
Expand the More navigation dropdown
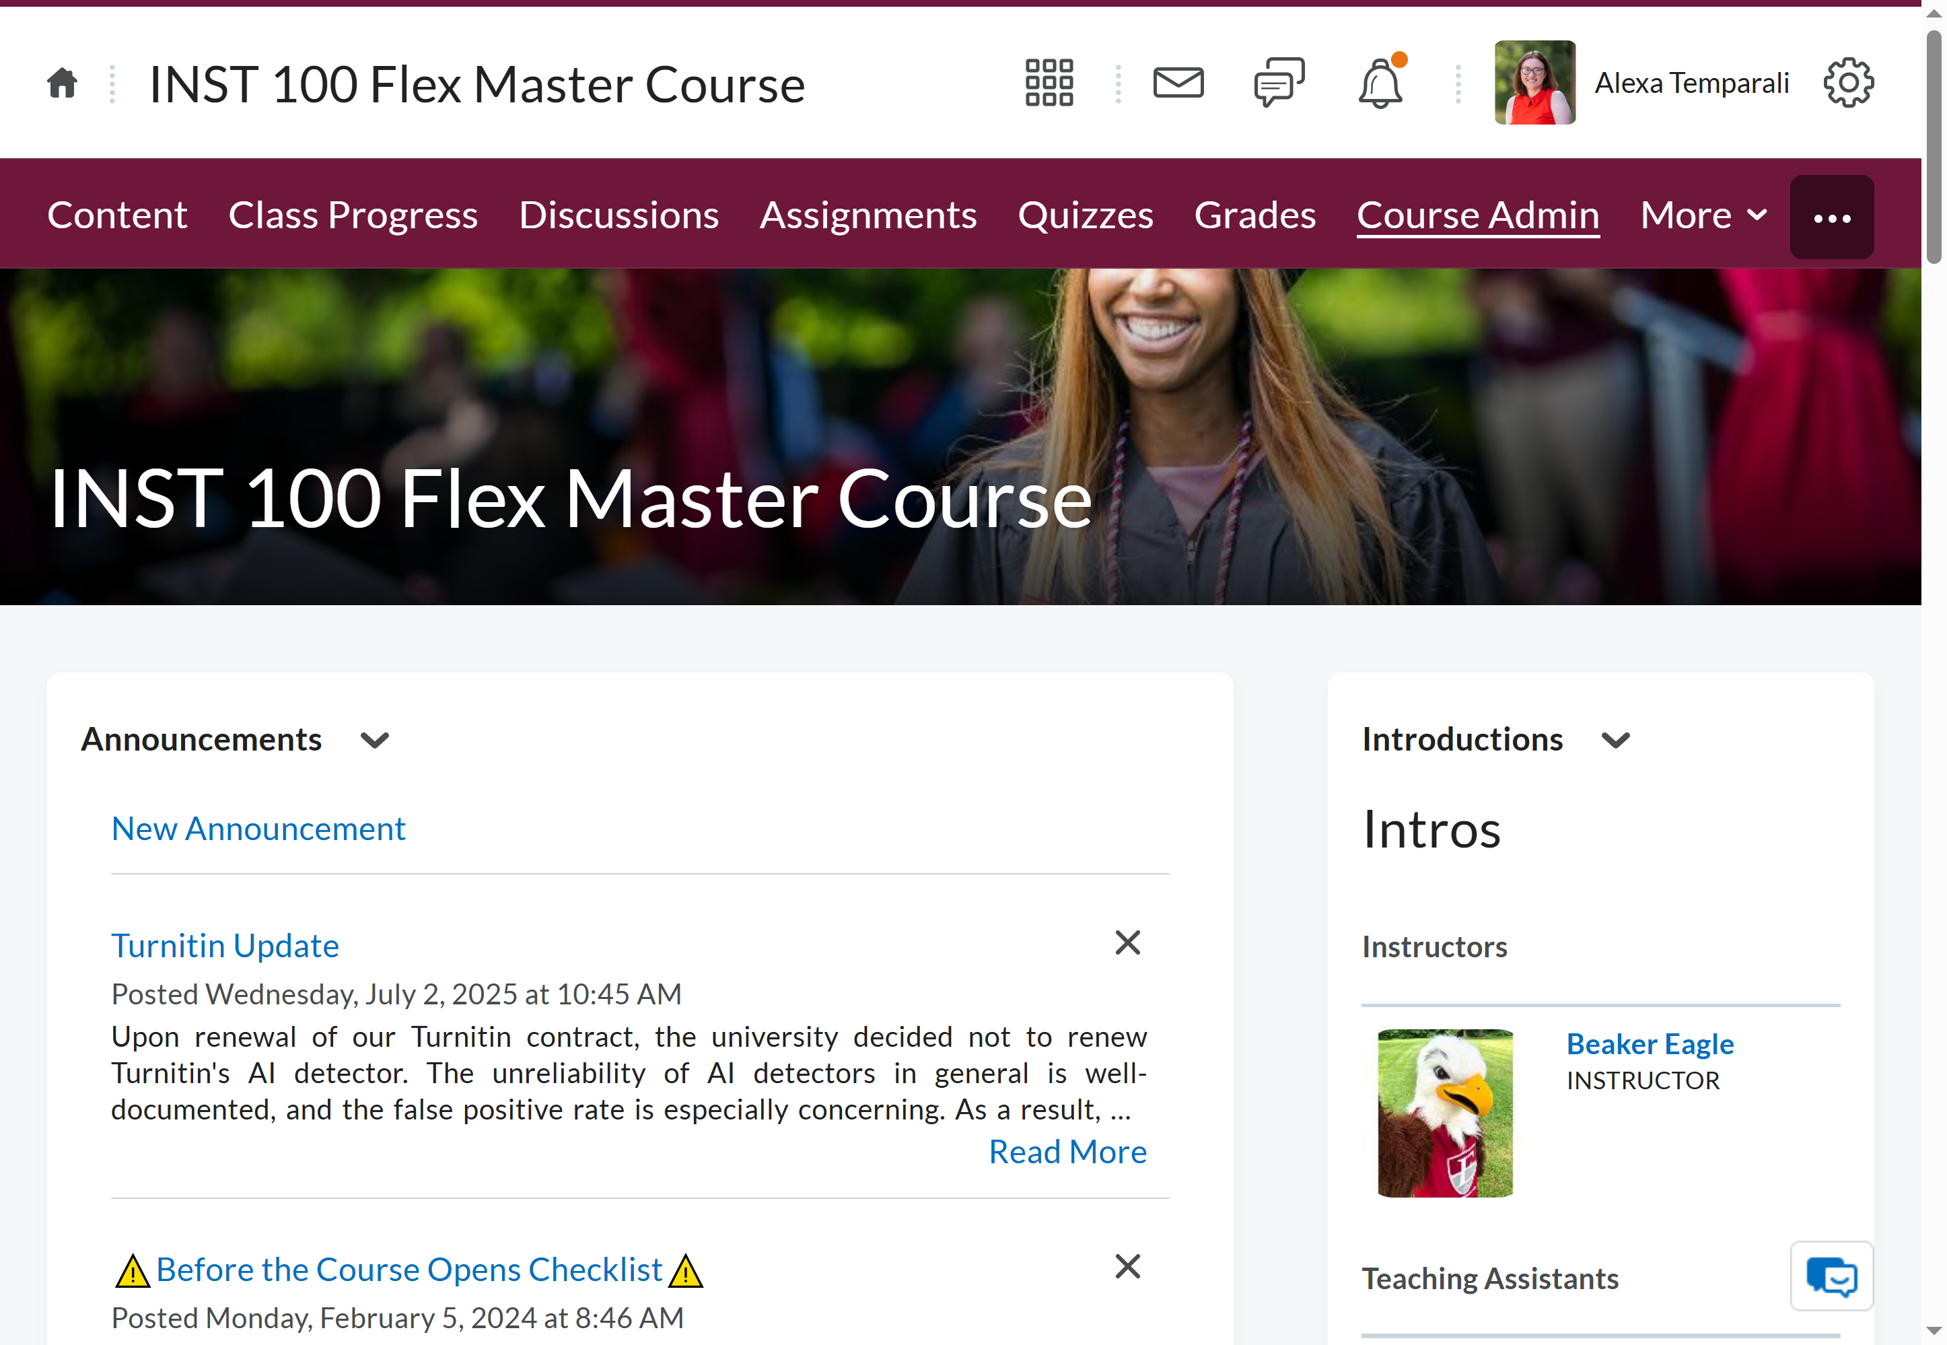[x=1703, y=215]
